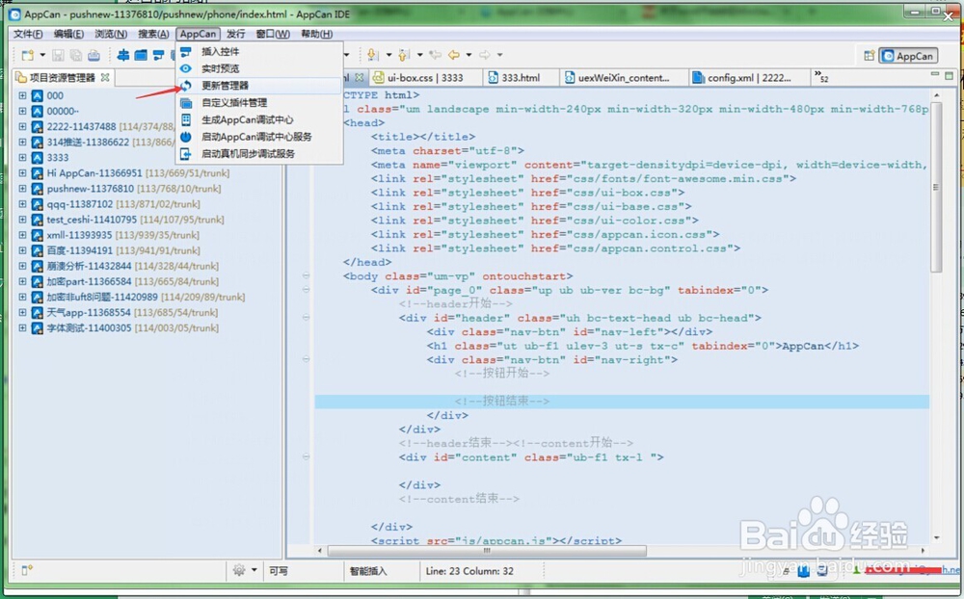Select the 百度-11394191 project
Screen dimensions: 964x599
[x=123, y=250]
